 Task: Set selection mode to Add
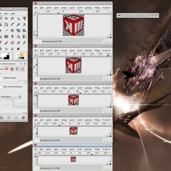pyautogui.click(x=12, y=69)
